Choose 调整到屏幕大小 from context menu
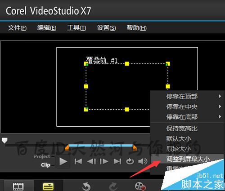This screenshot has width=225, height=191. [187, 159]
